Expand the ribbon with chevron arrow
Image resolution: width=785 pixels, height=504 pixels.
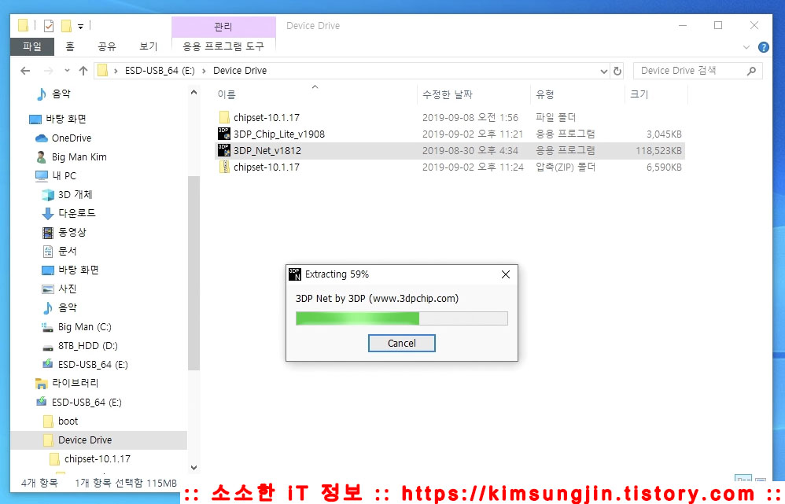click(x=746, y=47)
